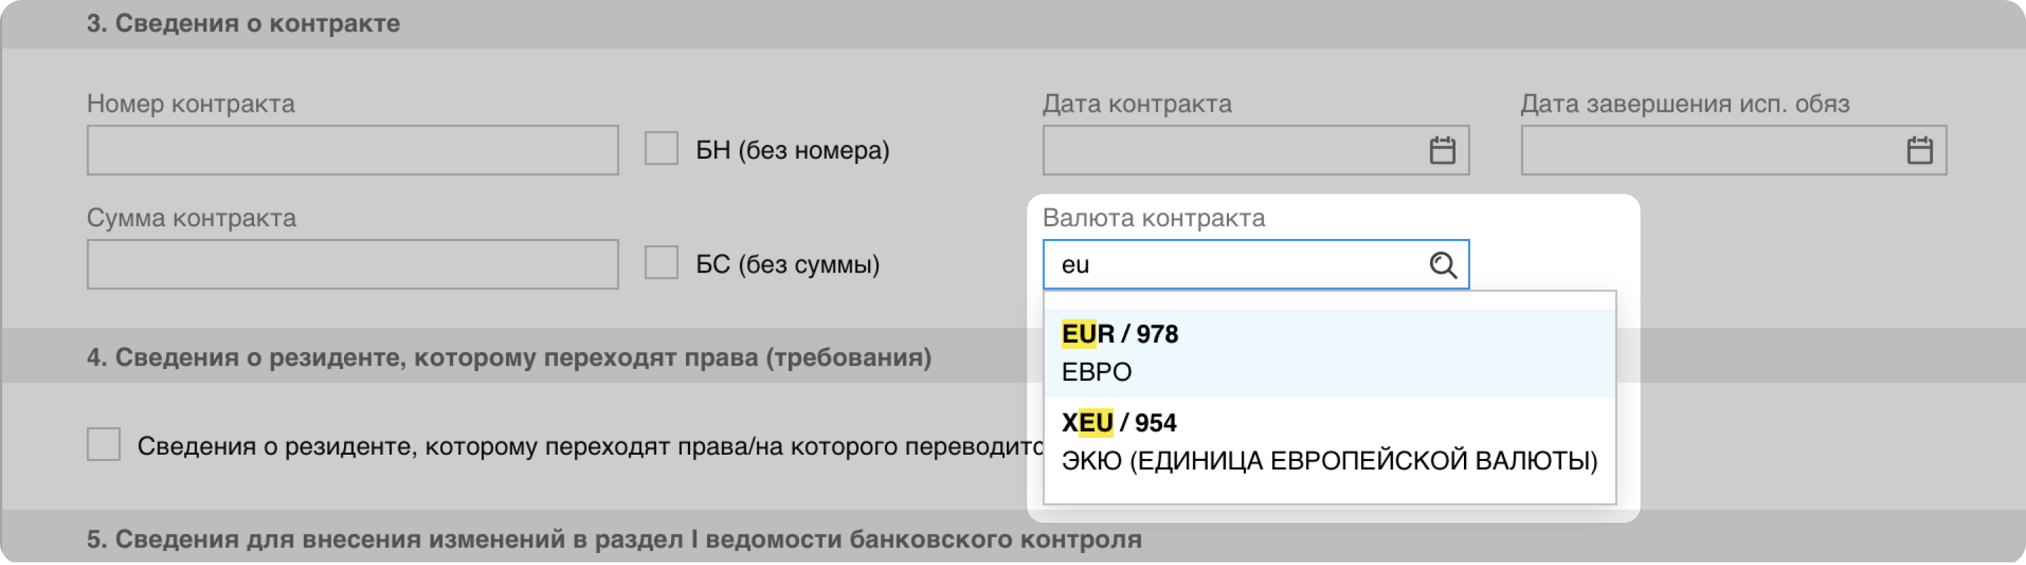Tick the БН (без номера) checkbox
This screenshot has width=2026, height=565.
pos(661,148)
